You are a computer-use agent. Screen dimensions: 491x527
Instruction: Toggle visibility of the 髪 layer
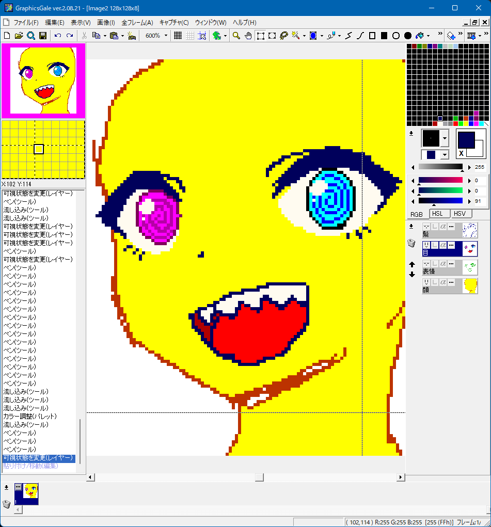coord(426,227)
